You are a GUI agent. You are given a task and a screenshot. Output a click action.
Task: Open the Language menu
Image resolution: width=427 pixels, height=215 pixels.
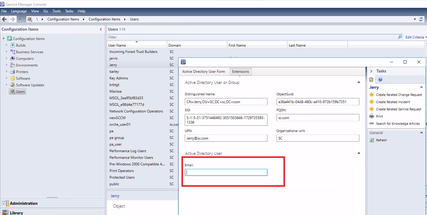click(19, 11)
